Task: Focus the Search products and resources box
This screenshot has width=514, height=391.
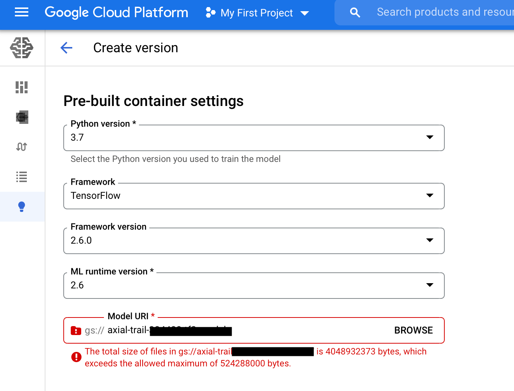Action: (x=443, y=12)
